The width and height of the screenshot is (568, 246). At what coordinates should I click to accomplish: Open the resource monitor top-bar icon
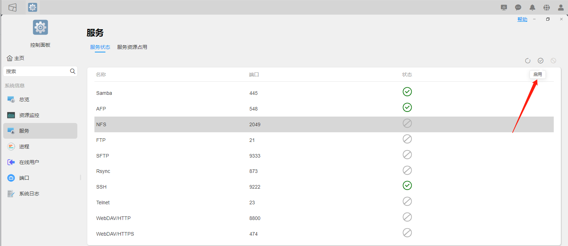[504, 7]
